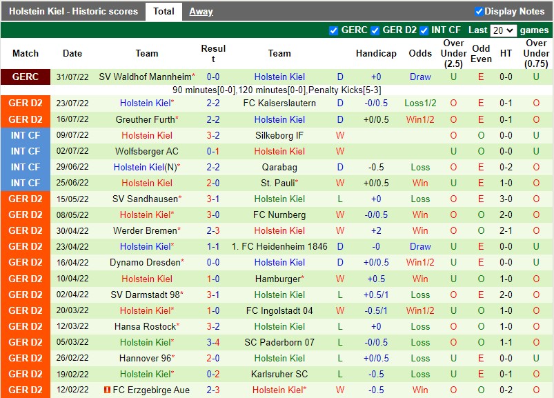Click the 3-2 result versus Silkeborg IF
554x398 pixels.
(x=213, y=135)
